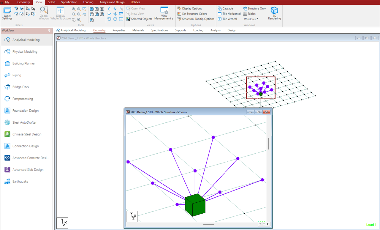Click the Zoom Window tool
Screen dimensions: 380x230
pyautogui.click(x=44, y=14)
